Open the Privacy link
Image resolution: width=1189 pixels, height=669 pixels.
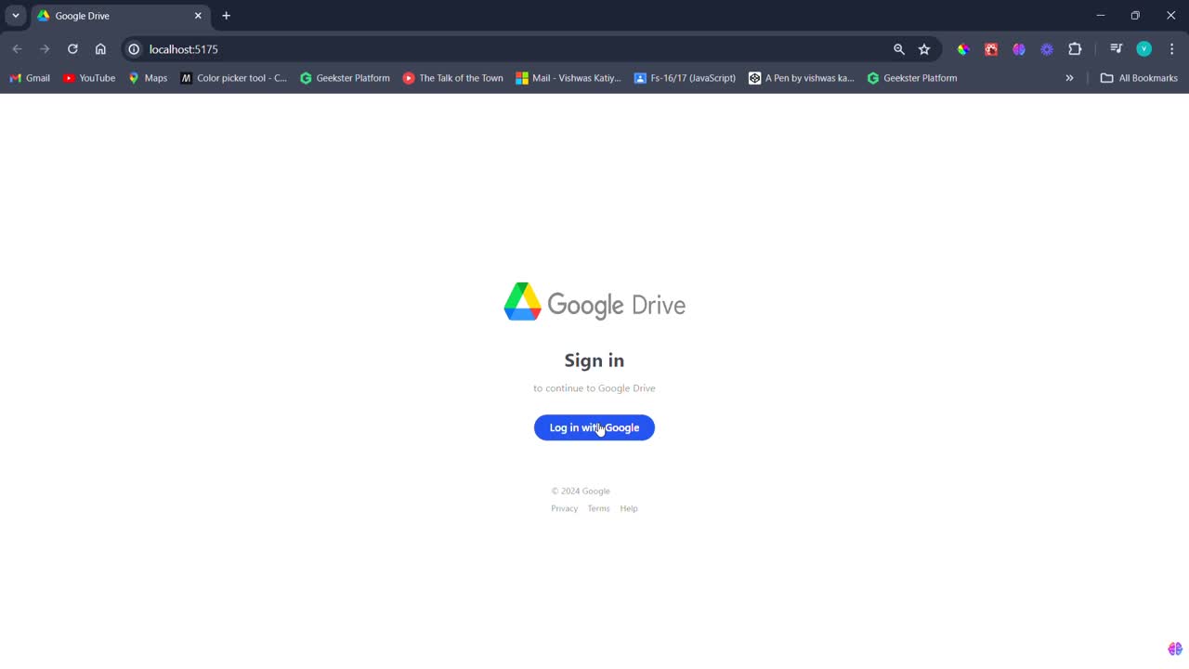564,508
